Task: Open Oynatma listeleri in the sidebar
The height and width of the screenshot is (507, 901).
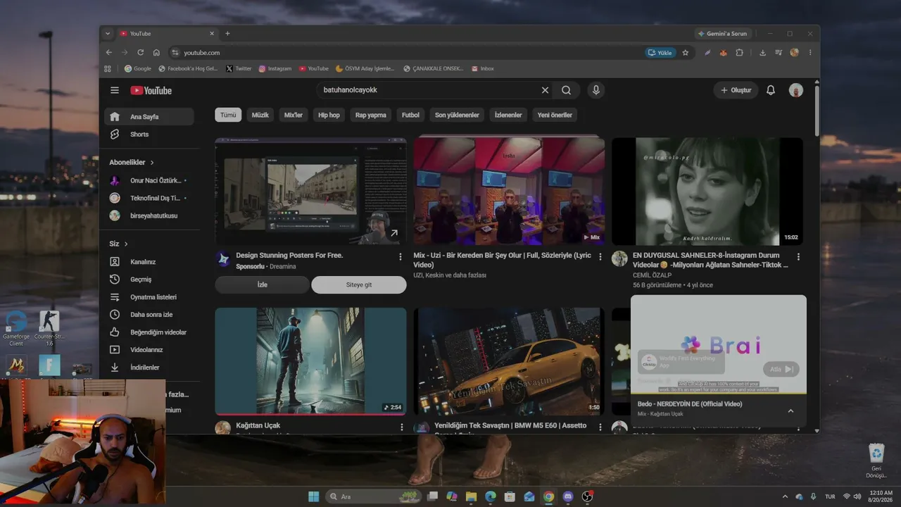Action: pyautogui.click(x=149, y=297)
